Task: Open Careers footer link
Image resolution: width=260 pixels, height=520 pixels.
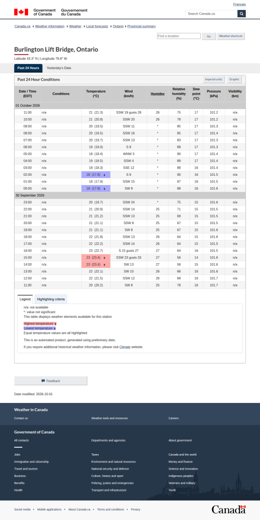Action: (x=174, y=418)
